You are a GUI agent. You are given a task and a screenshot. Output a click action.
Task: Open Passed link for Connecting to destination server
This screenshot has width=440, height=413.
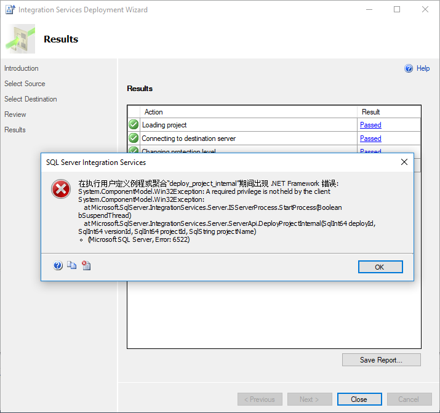pyautogui.click(x=370, y=138)
